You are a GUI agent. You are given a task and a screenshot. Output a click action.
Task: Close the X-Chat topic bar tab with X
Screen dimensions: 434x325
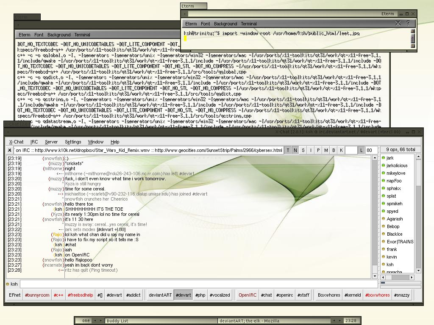click(x=9, y=150)
